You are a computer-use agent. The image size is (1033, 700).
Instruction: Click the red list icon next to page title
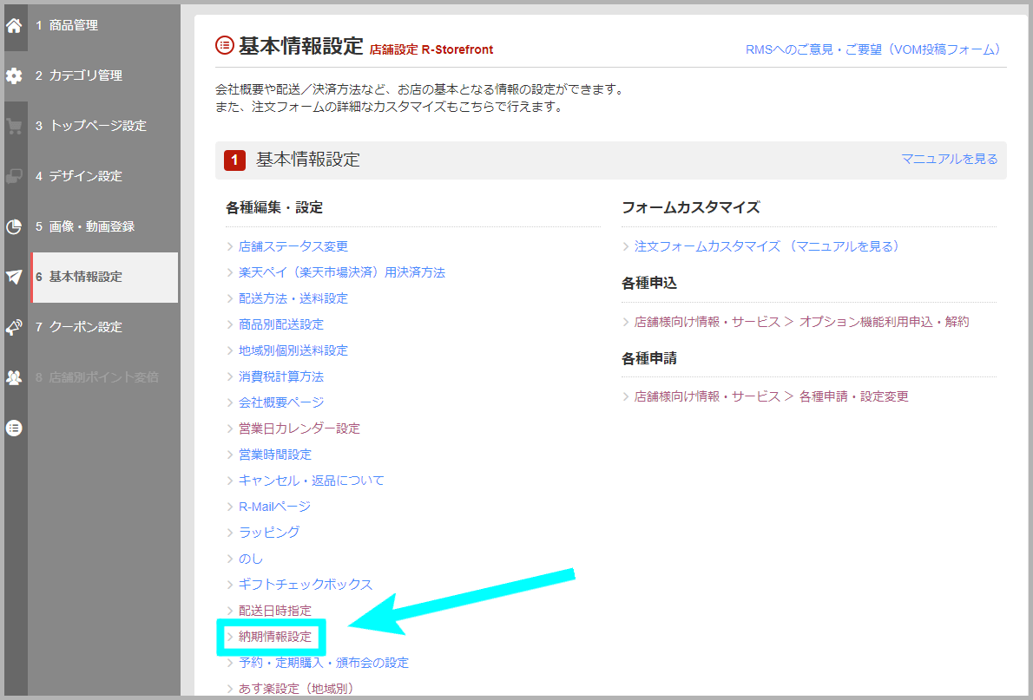coord(225,45)
